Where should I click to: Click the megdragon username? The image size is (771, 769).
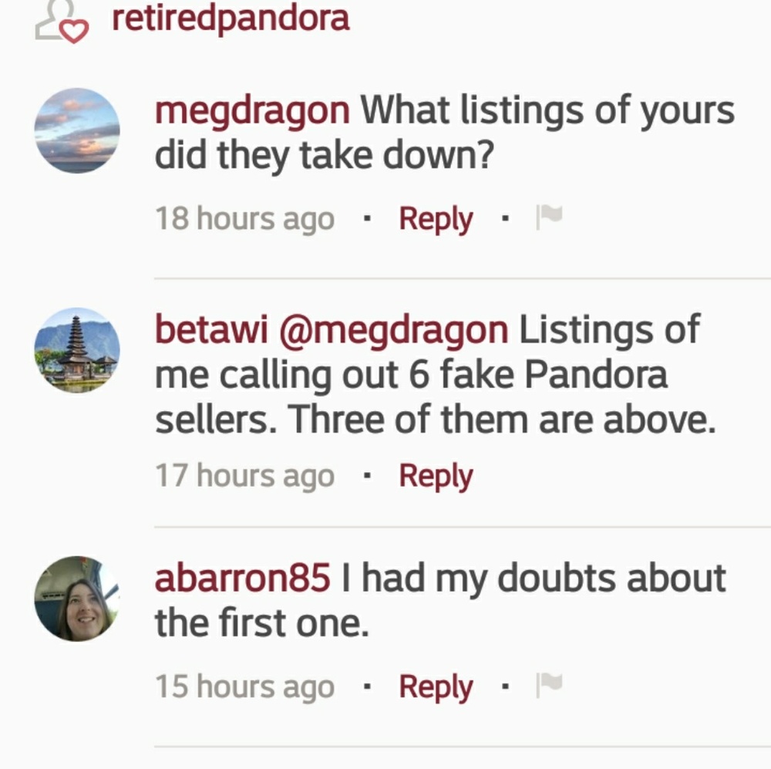click(x=252, y=111)
